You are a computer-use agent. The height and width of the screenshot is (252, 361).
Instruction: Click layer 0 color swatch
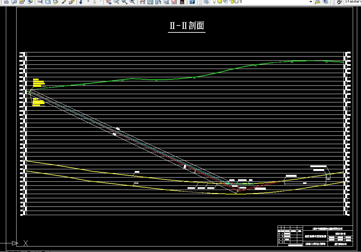(237, 2)
